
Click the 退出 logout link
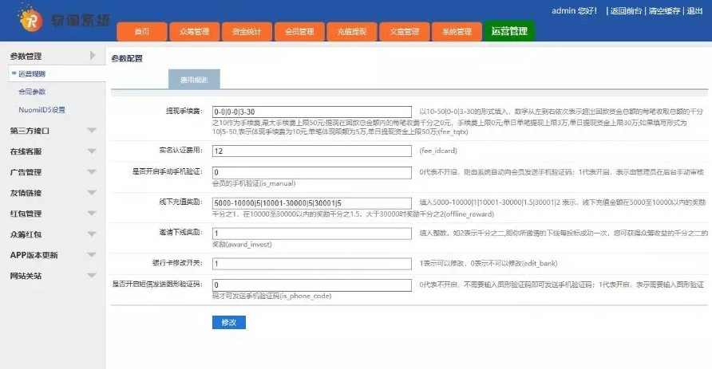(x=694, y=11)
